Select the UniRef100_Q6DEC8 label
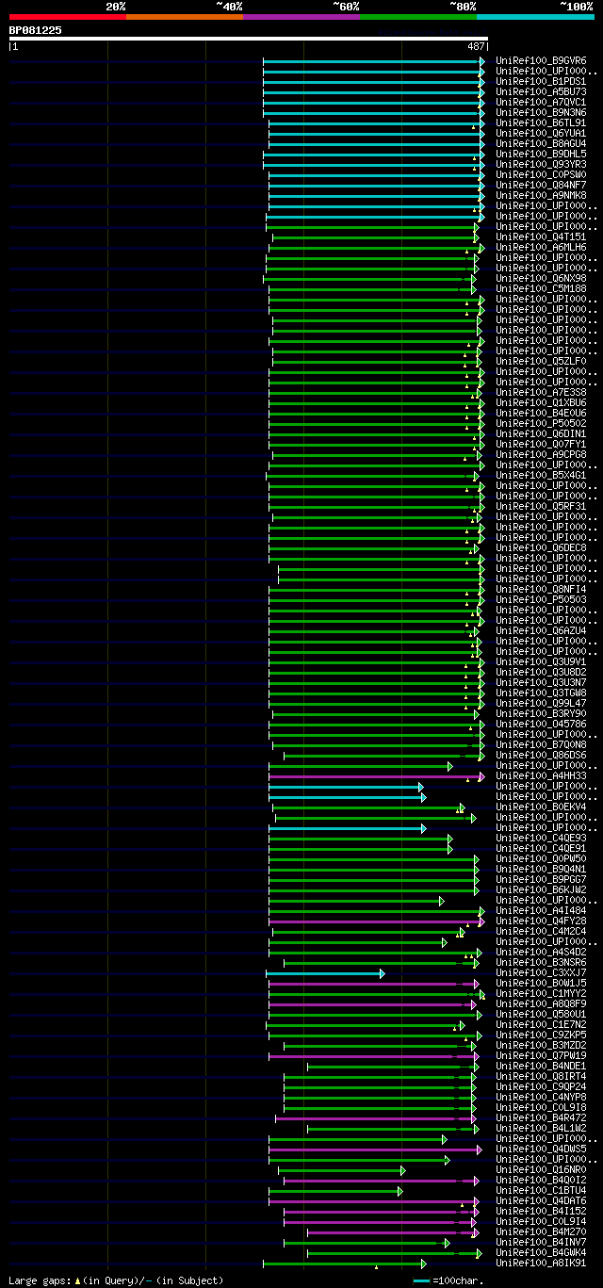Viewport: 603px width, 1288px height. point(540,547)
